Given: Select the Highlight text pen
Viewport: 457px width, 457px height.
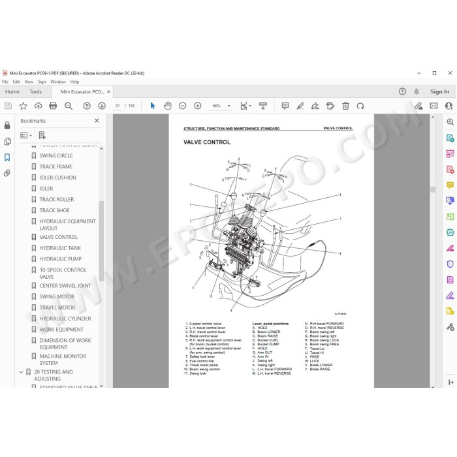Looking at the screenshot, I should [x=300, y=106].
